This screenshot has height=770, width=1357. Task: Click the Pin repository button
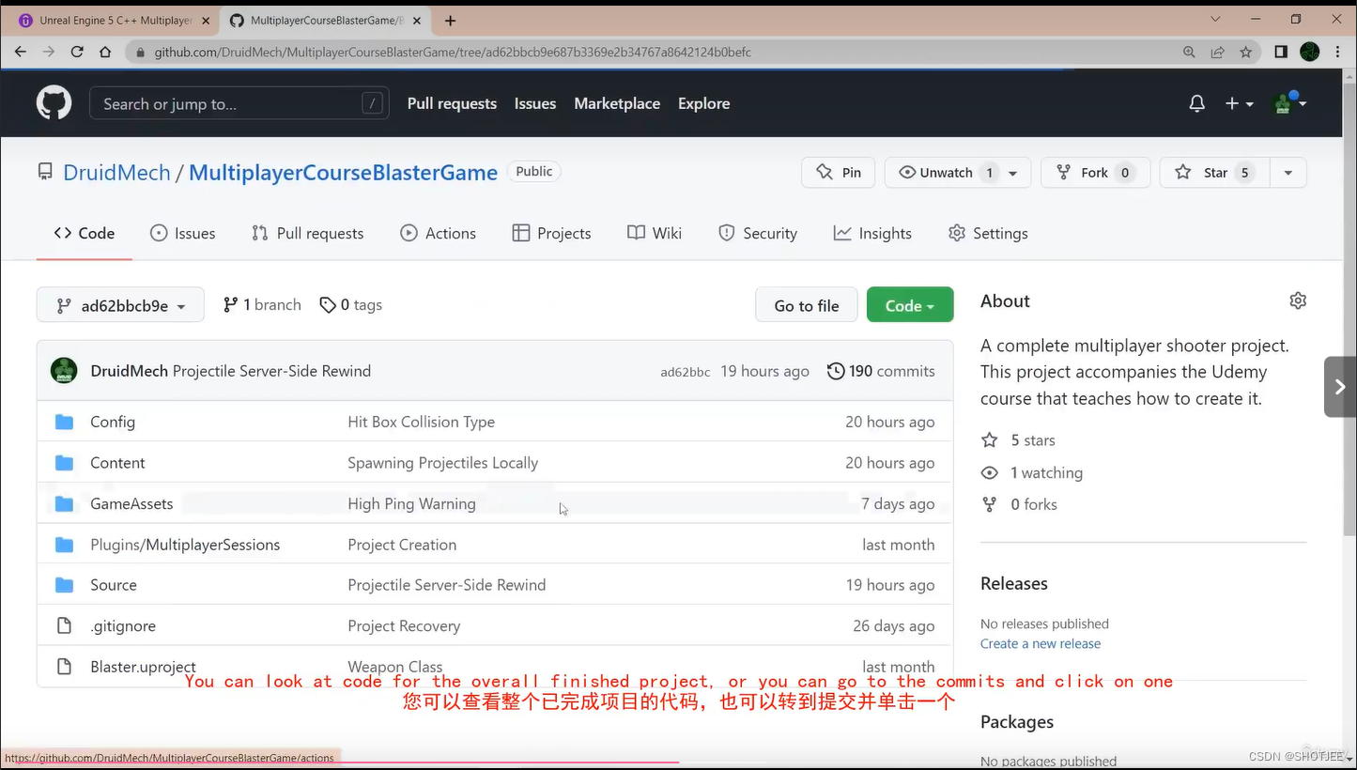click(839, 173)
